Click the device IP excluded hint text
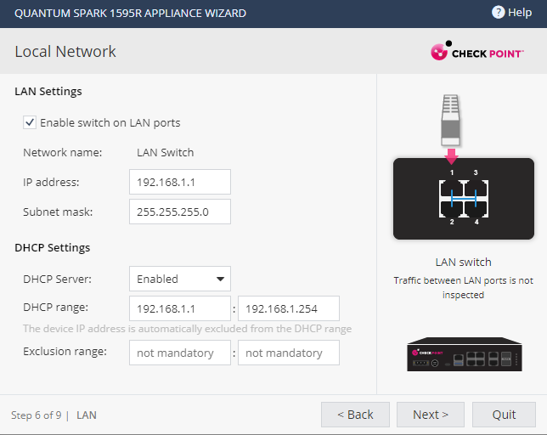Image resolution: width=547 pixels, height=435 pixels. pos(188,329)
